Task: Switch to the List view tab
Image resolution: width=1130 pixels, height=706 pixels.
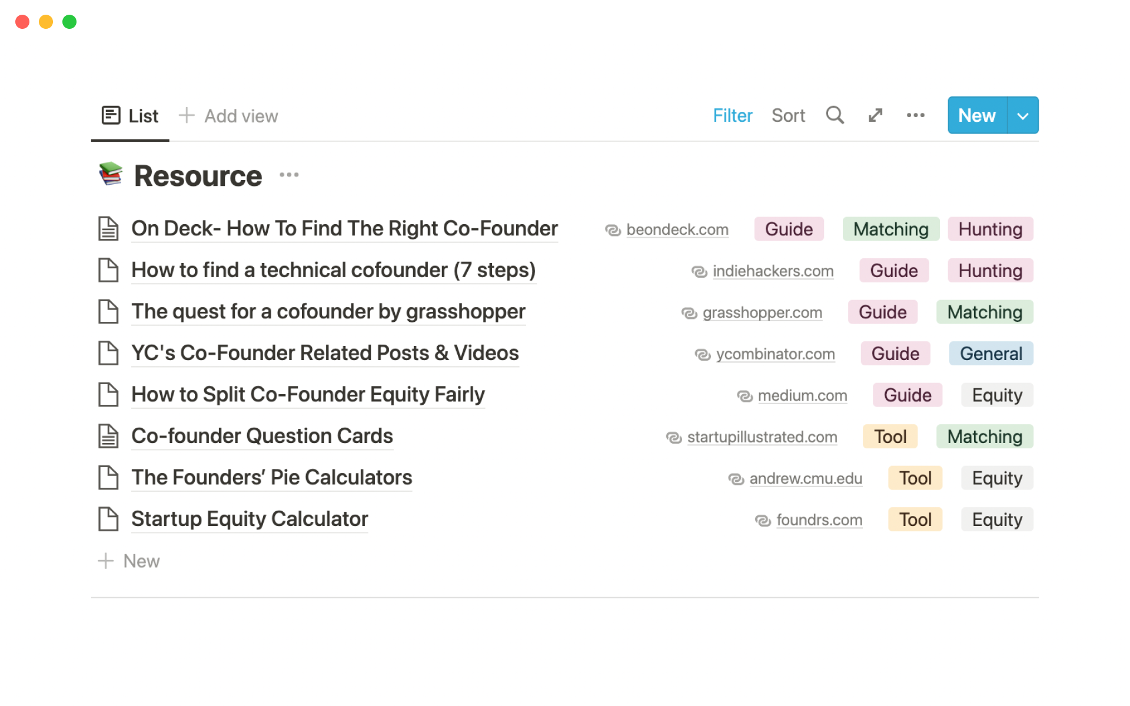Action: point(143,116)
